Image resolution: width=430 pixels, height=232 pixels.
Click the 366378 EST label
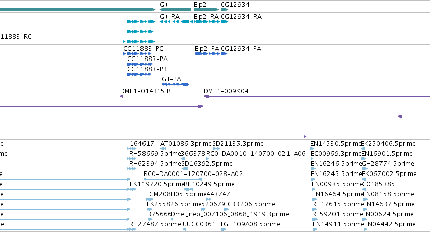[x=193, y=154]
